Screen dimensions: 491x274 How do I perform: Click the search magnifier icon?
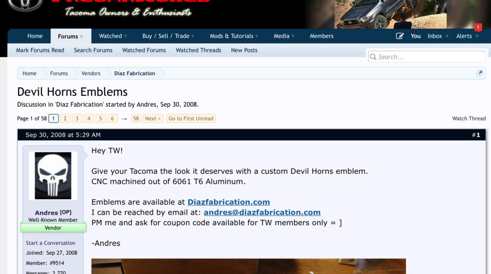(x=373, y=57)
